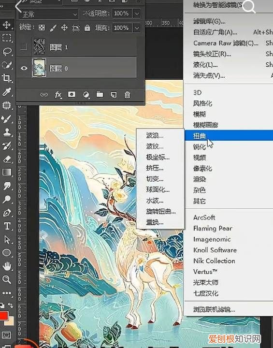Open the Edit Toolbar three-dots button
Viewport: 273px width, 348px height.
7,293
